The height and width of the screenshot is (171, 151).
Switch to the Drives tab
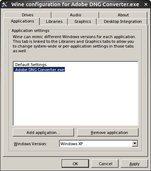(x=27, y=15)
